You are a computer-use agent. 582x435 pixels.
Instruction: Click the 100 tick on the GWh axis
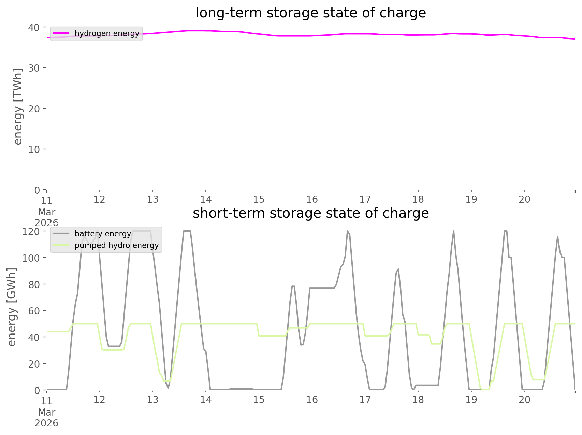[31, 258]
